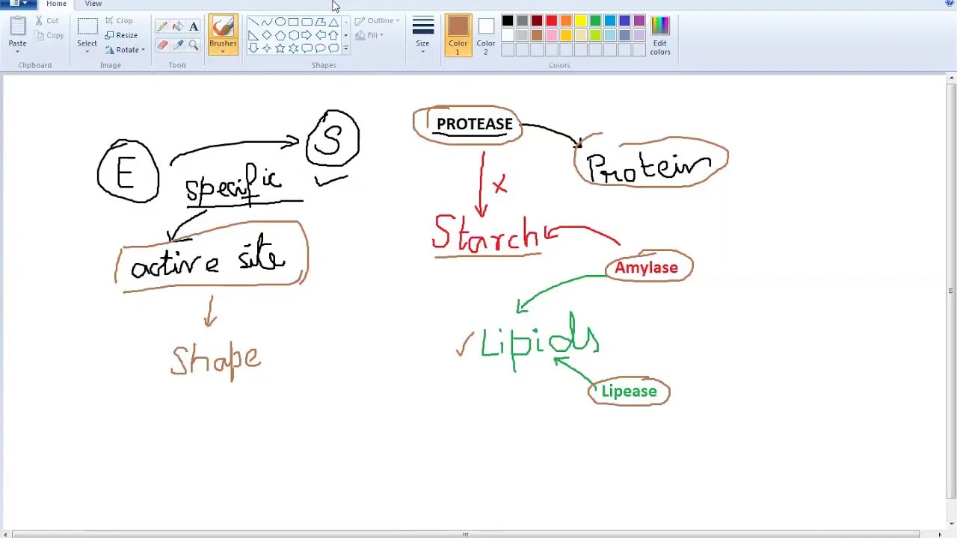
Task: Open the Paint file menu button
Action: pos(17,4)
